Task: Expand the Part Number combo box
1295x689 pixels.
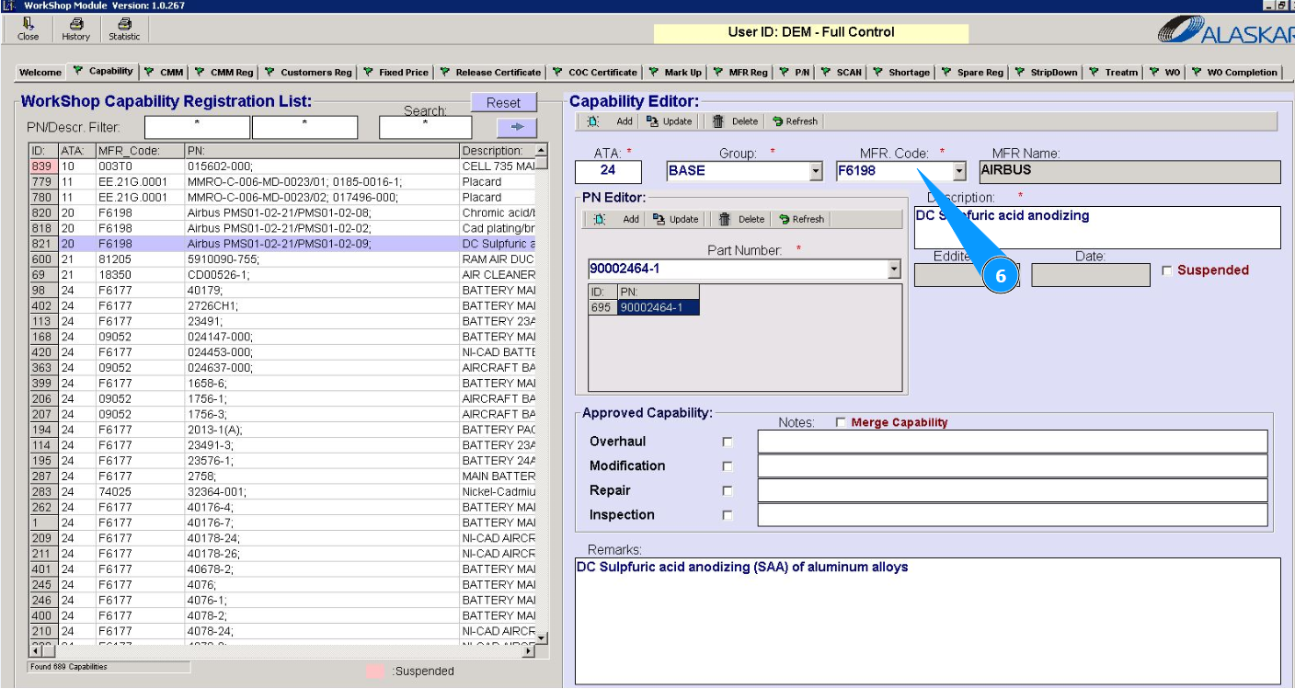Action: click(x=893, y=270)
